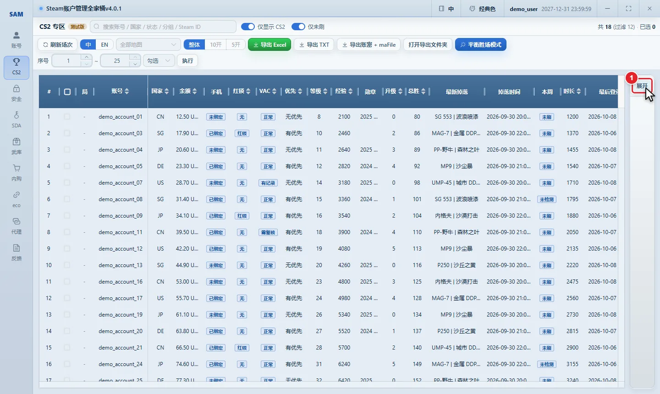Click the 导出 TXT button
Viewport: 660px width, 394px height.
pyautogui.click(x=314, y=44)
